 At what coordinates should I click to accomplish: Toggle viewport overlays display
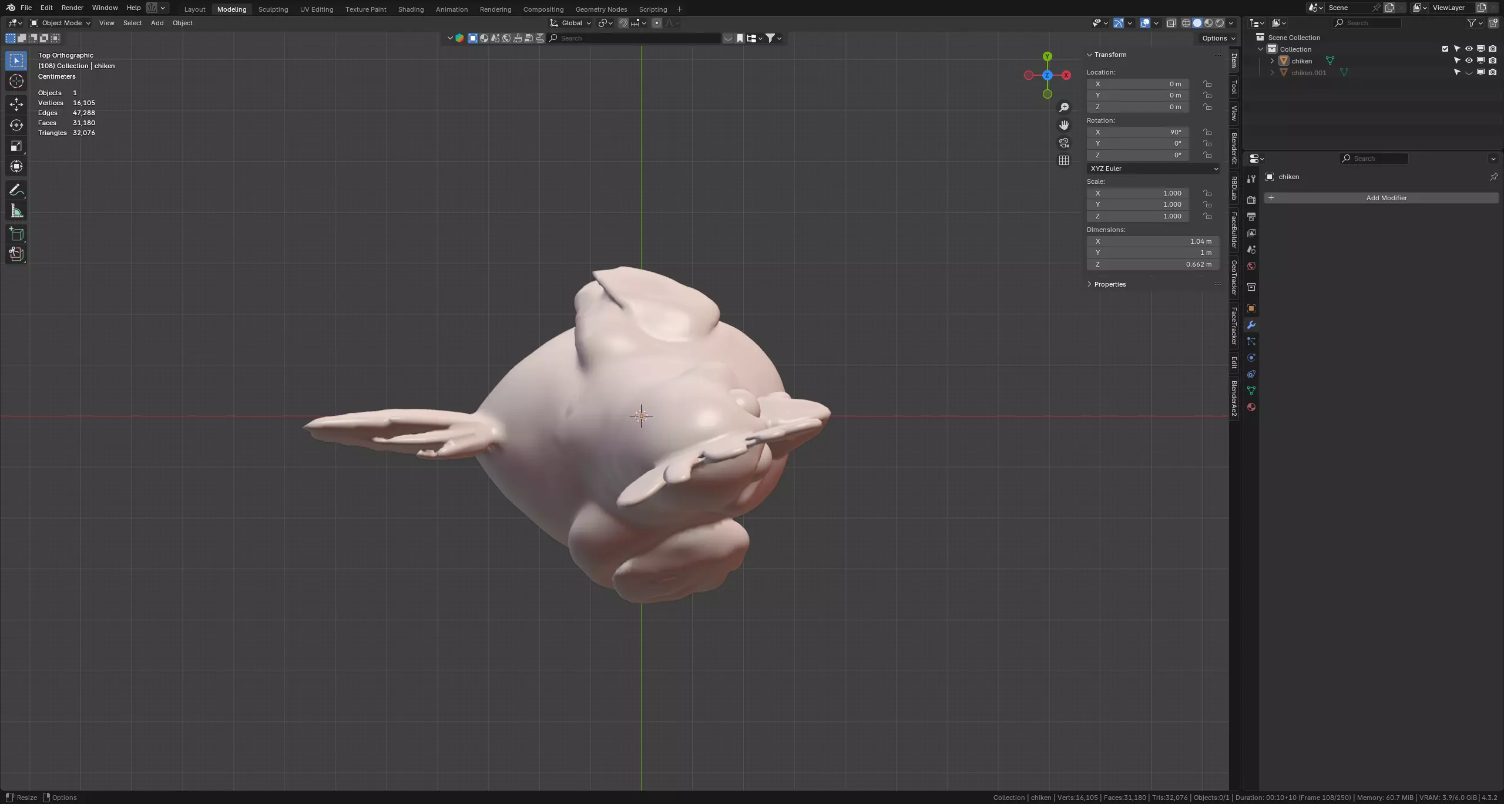coord(1145,23)
